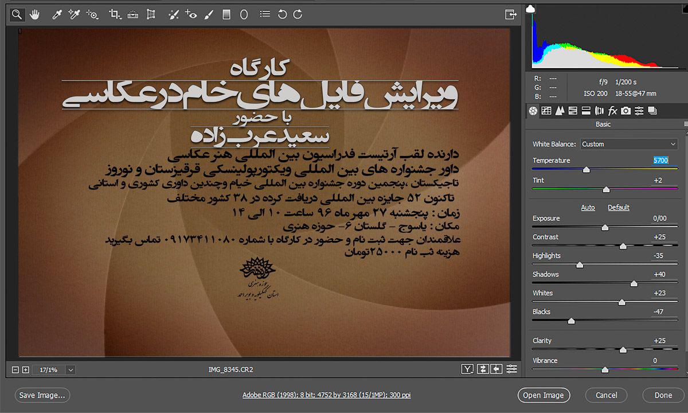Open the preferences list icon in toolbar
Image resolution: width=688 pixels, height=413 pixels.
264,14
